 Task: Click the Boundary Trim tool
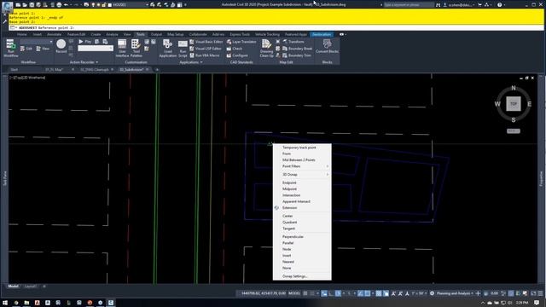click(297, 55)
